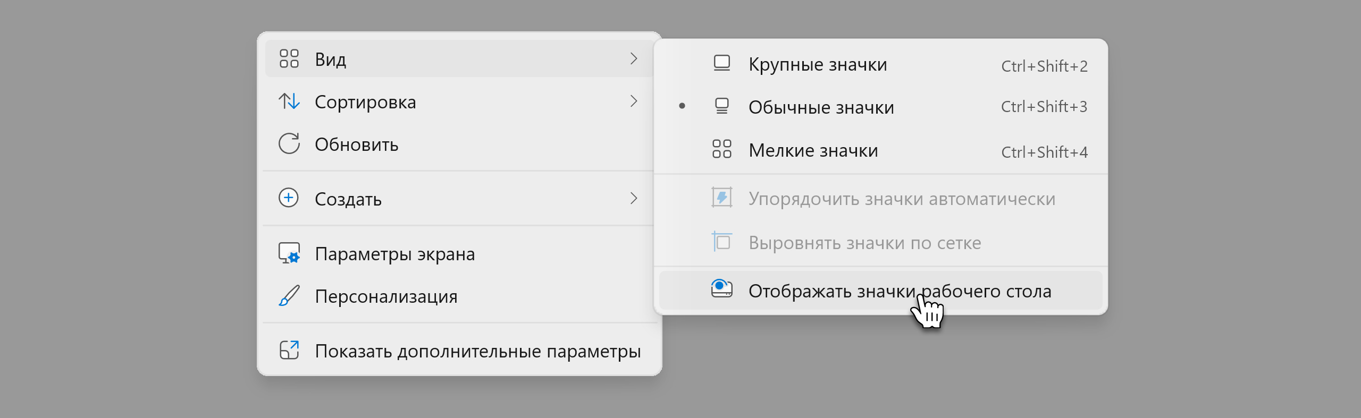Expand the Сортировка submenu arrow
The width and height of the screenshot is (1361, 418).
click(x=633, y=101)
